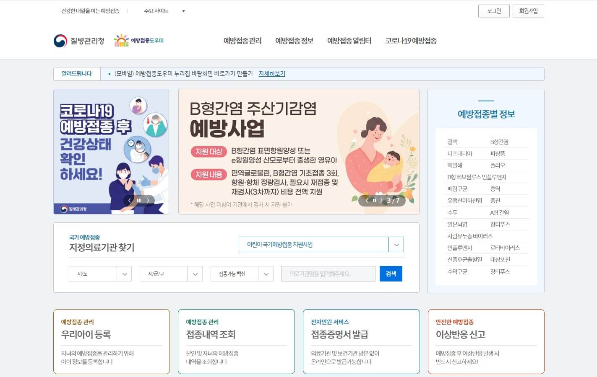Viewport: 597px width, 377px height.
Task: Open the 자세히보기 notice link
Action: 271,73
